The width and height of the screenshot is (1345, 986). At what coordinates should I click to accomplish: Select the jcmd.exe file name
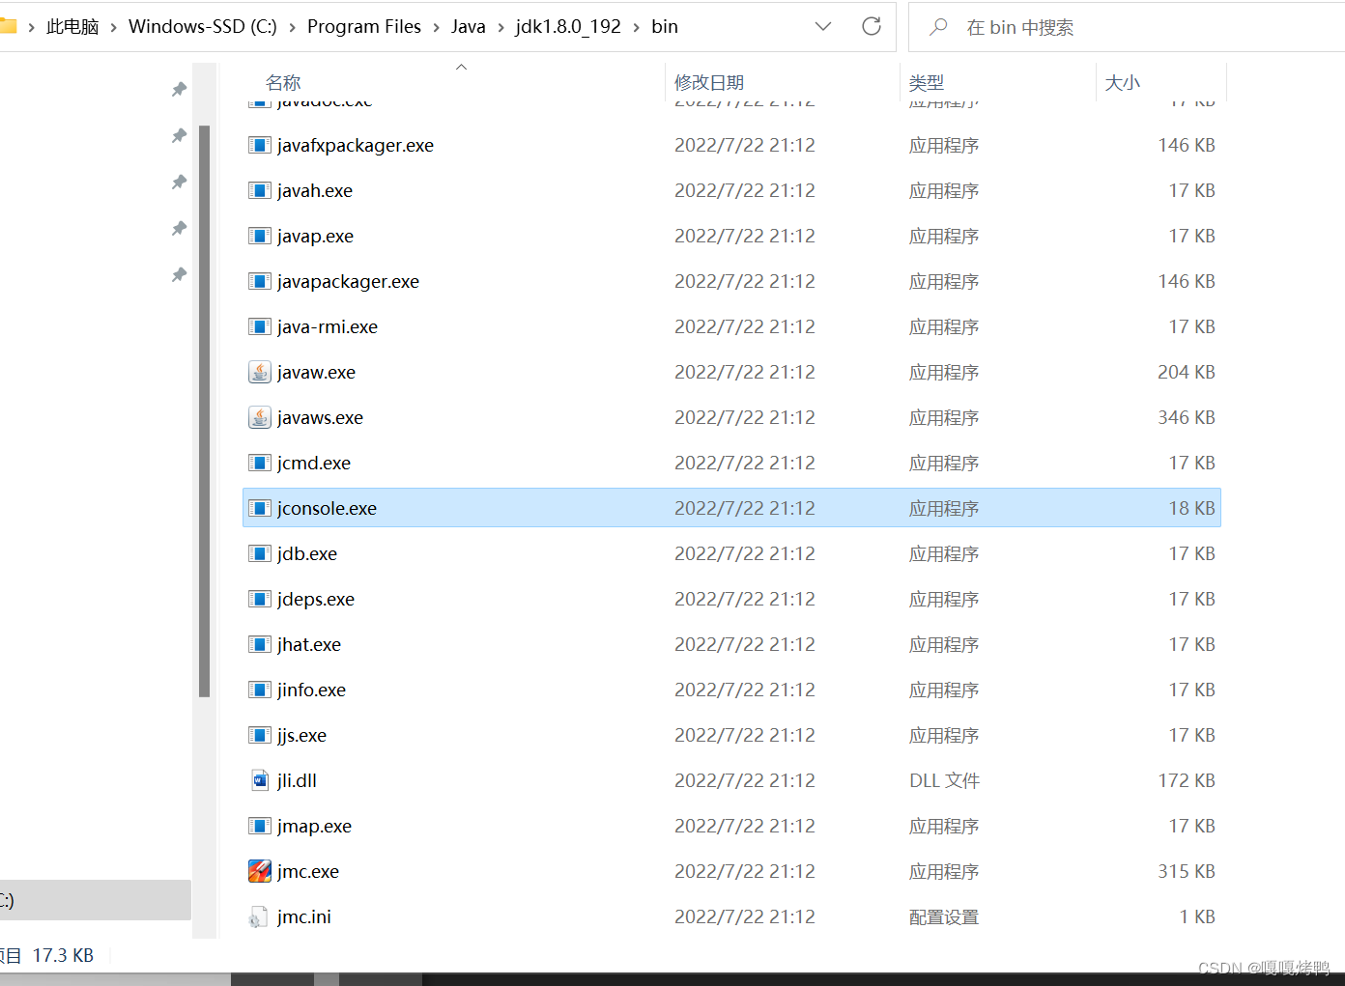tap(314, 463)
